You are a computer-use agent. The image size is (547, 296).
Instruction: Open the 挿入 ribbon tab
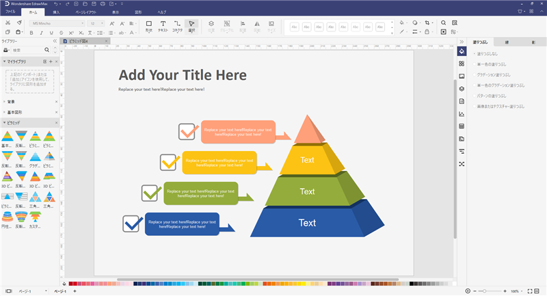pyautogui.click(x=56, y=12)
